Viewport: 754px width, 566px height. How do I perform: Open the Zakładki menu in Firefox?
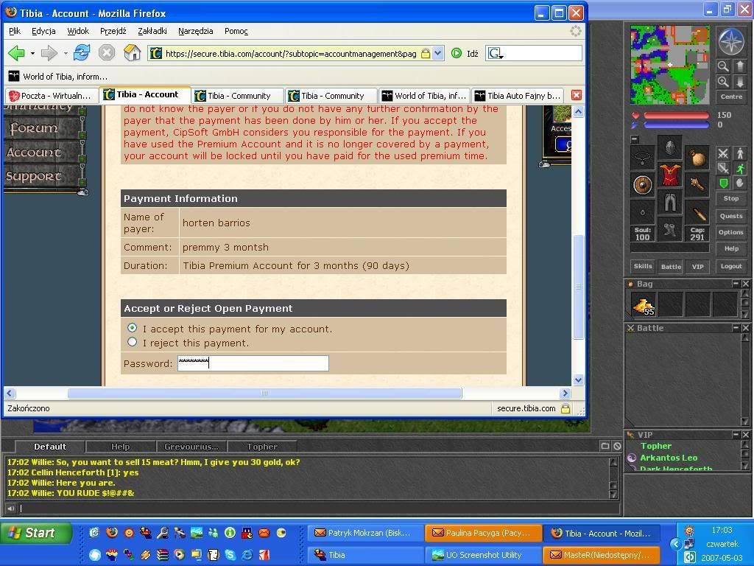tap(152, 31)
